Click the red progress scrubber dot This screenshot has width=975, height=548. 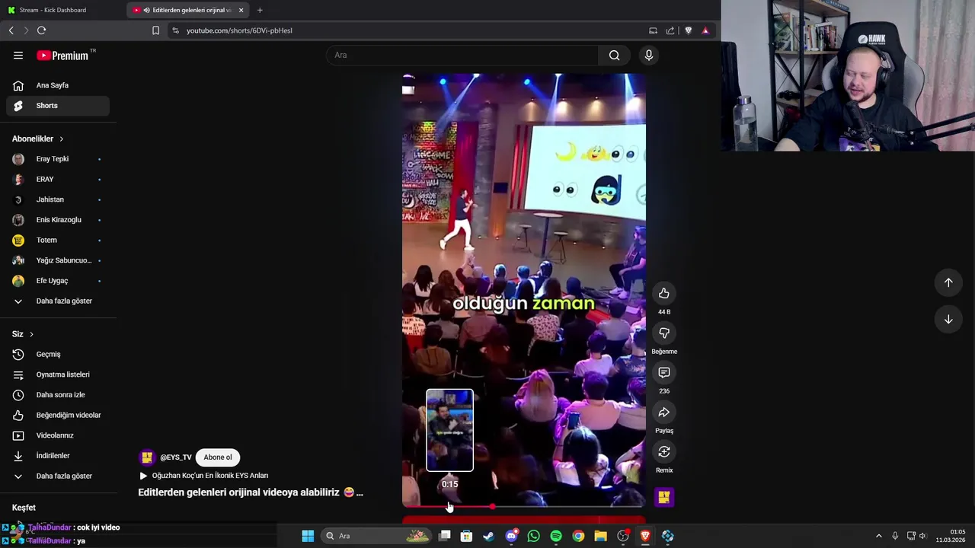(x=493, y=506)
